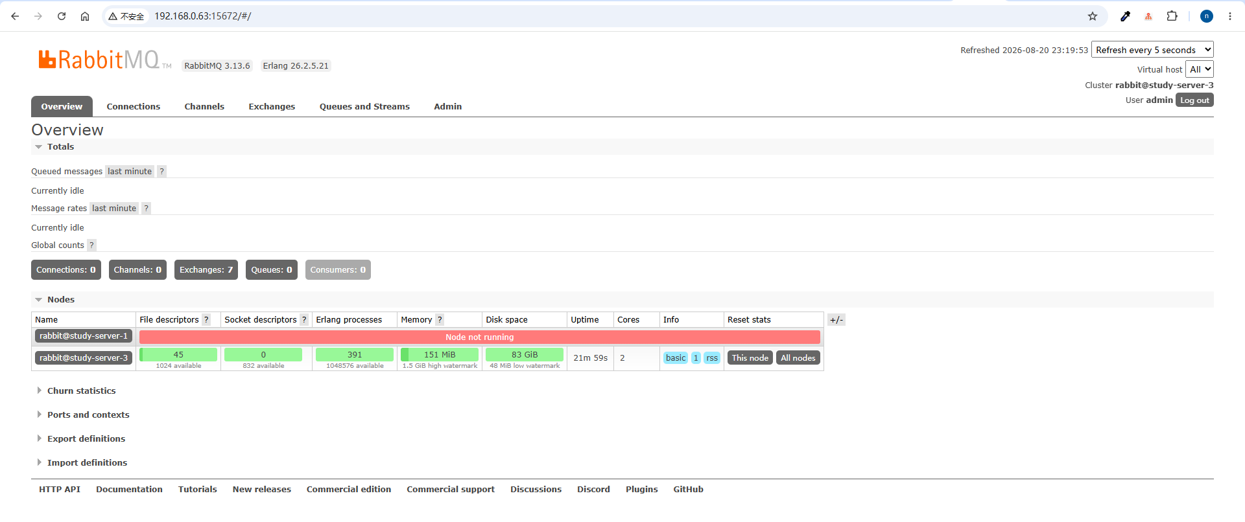Open the browser three-dot menu

1230,16
